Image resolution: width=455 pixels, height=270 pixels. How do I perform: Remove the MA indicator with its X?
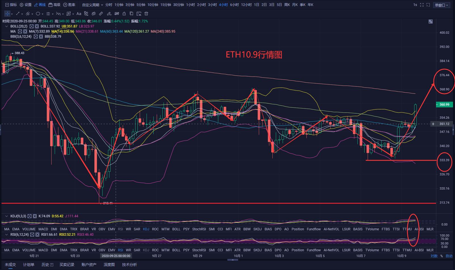tap(25, 31)
